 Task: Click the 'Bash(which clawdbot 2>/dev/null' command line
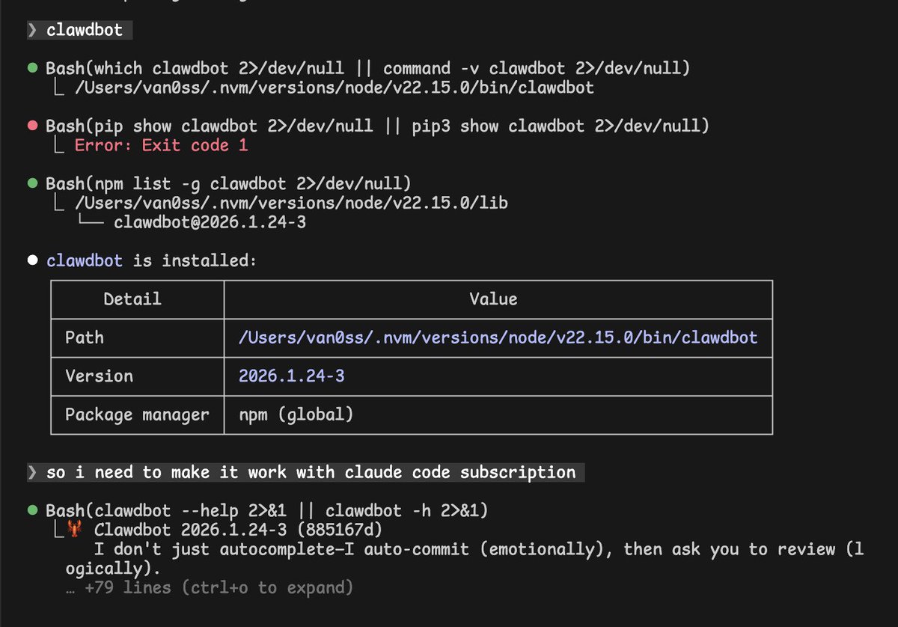pyautogui.click(x=368, y=68)
